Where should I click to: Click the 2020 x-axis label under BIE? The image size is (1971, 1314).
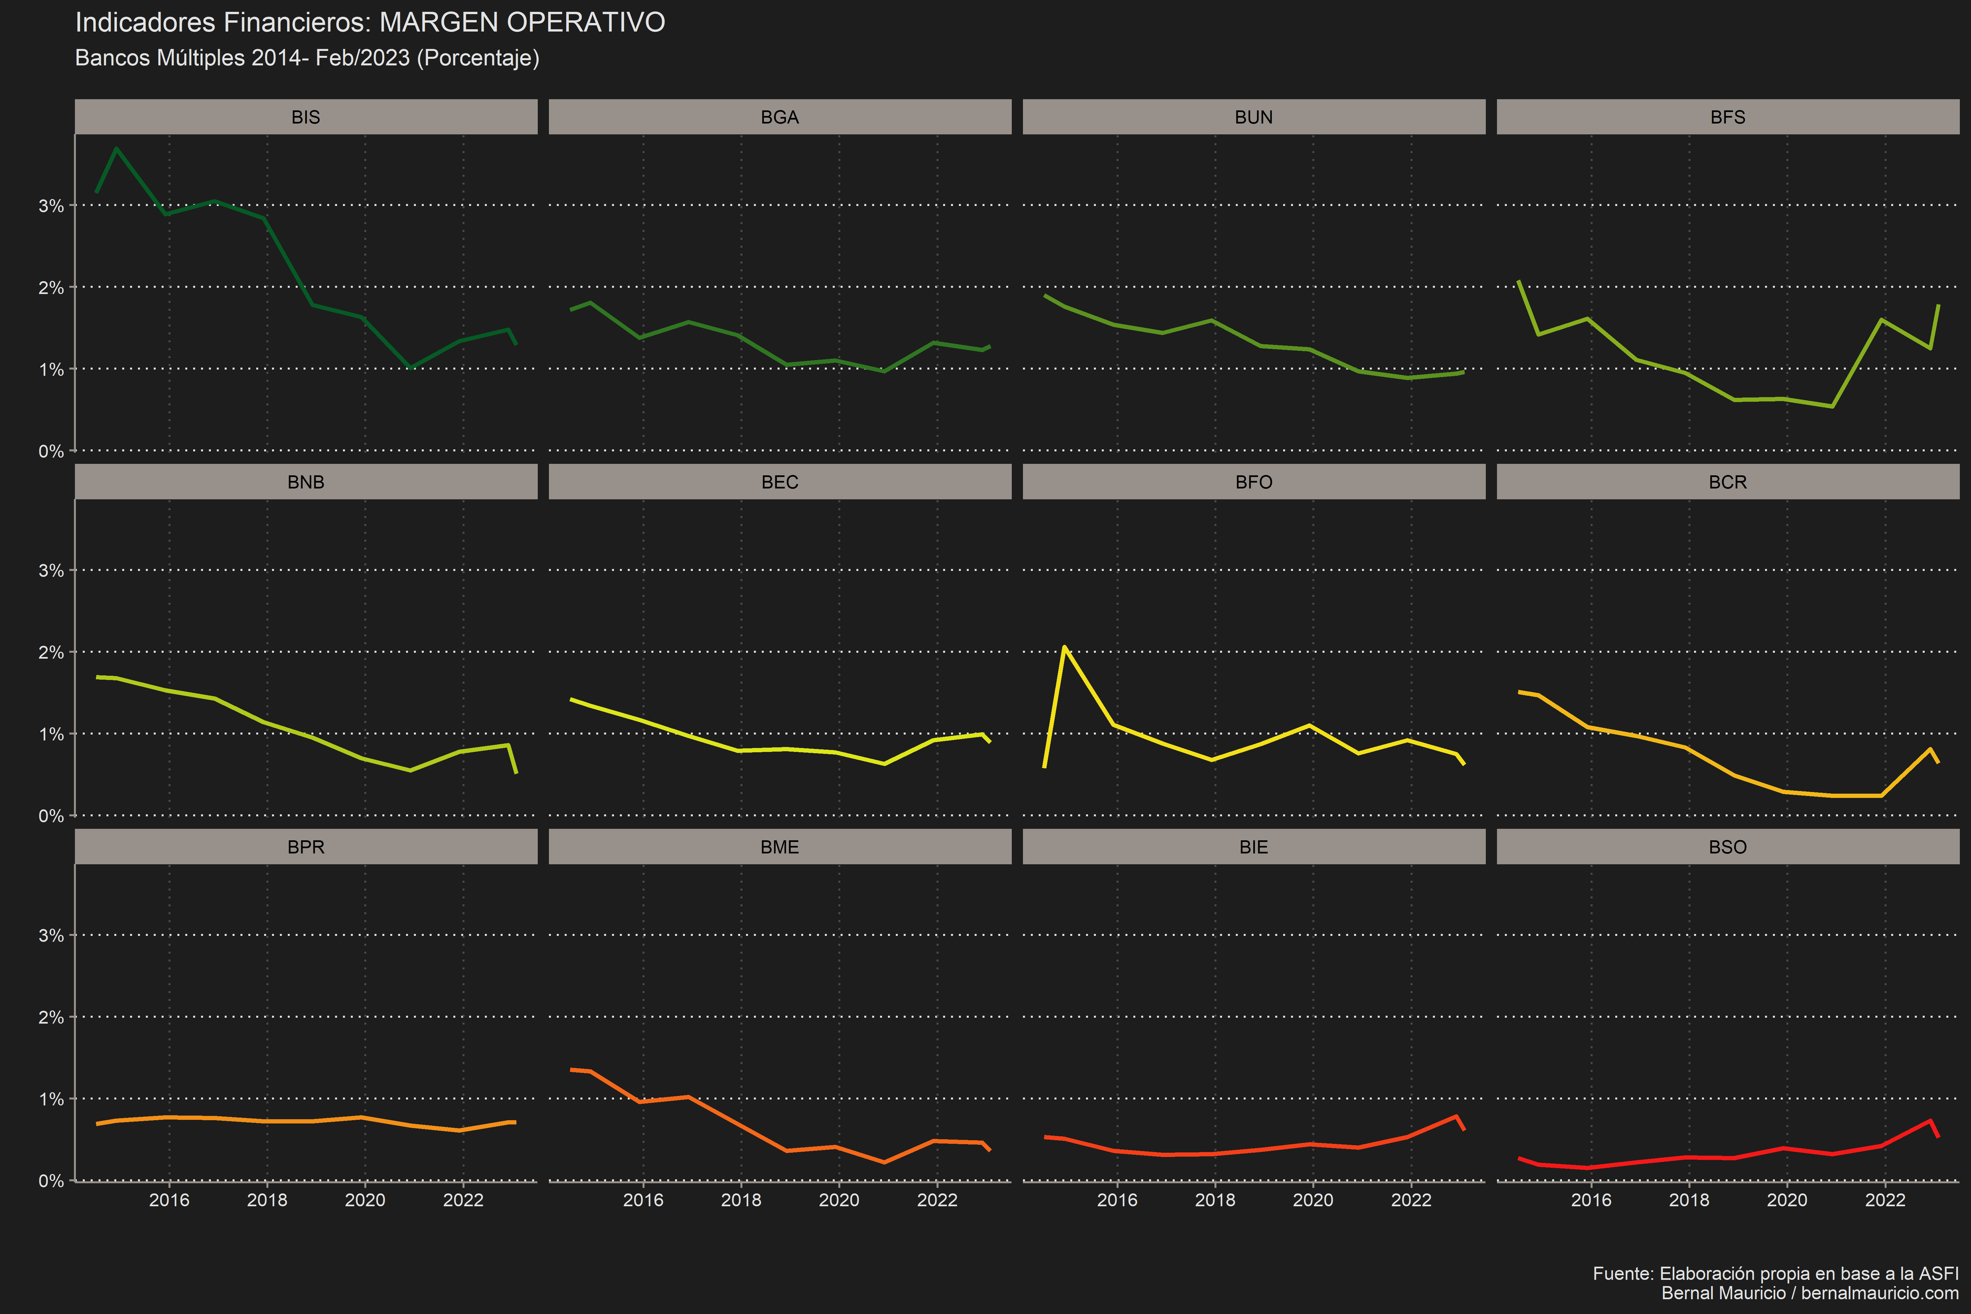coord(1313,1200)
